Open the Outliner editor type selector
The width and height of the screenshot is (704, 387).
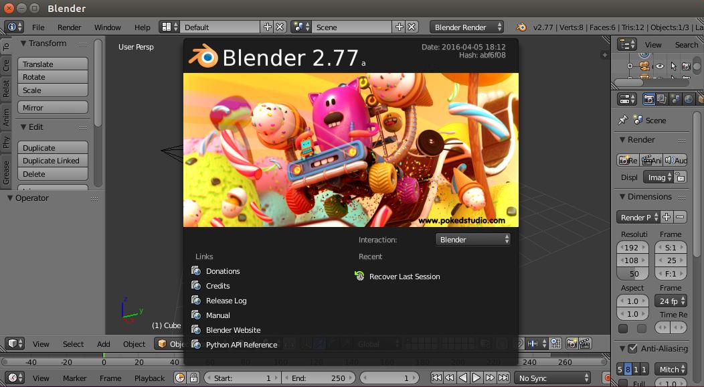coord(626,44)
